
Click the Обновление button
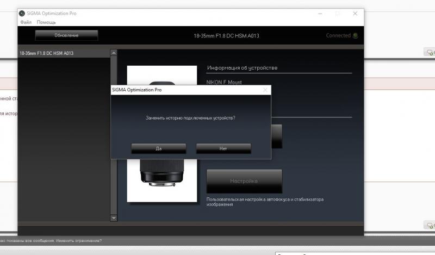pyautogui.click(x=66, y=35)
